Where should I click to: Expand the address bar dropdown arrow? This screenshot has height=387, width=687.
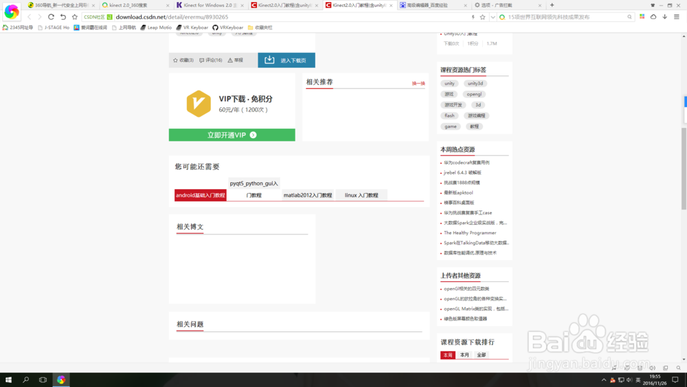[x=493, y=17]
